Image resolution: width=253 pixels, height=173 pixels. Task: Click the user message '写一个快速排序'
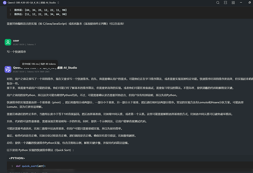(16, 52)
